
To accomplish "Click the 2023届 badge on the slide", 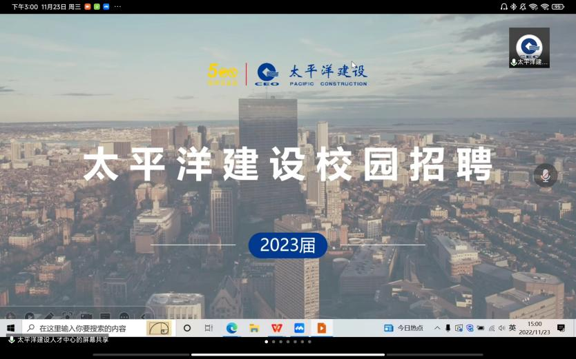I will (x=288, y=245).
